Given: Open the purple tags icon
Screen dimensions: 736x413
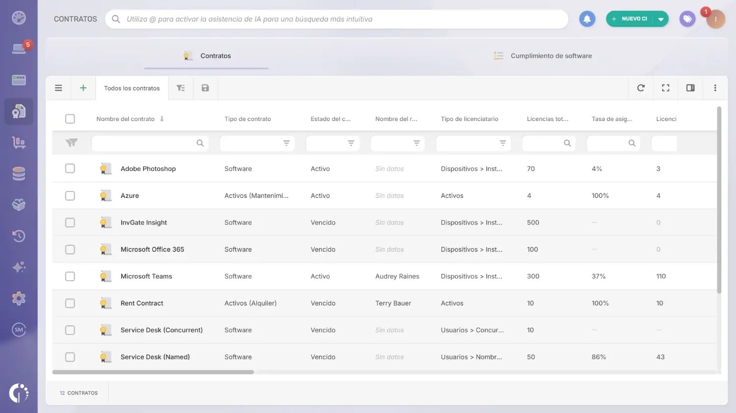Looking at the screenshot, I should click(687, 19).
